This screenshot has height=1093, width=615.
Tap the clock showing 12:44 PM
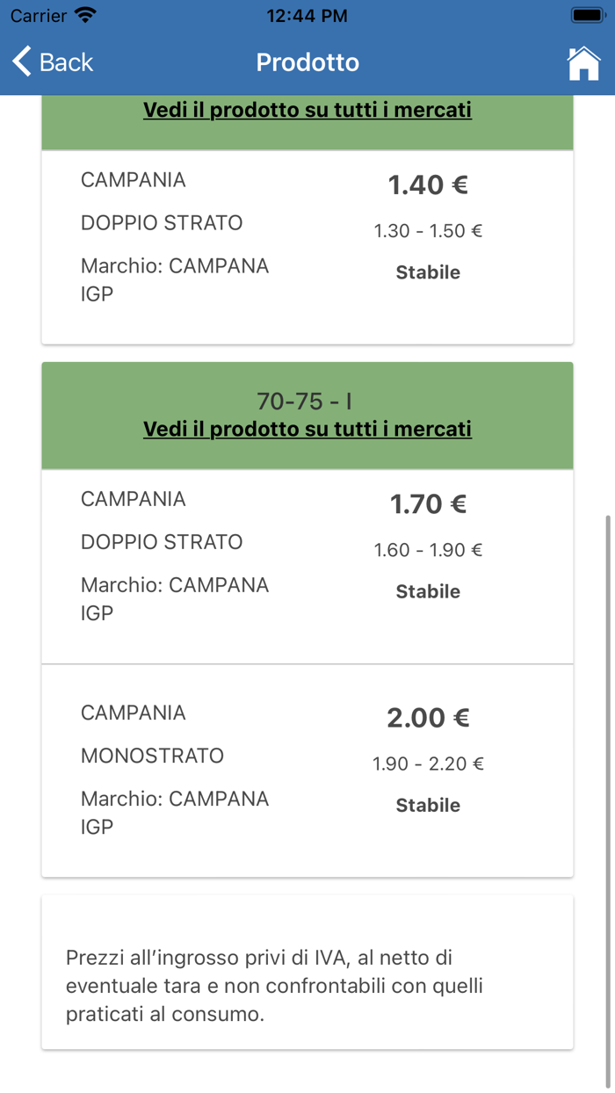(307, 15)
